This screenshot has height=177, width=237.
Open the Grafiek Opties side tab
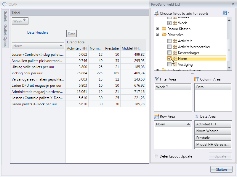pos(5,35)
